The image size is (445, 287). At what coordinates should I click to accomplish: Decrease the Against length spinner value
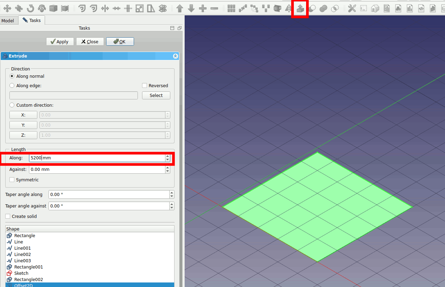(x=168, y=171)
